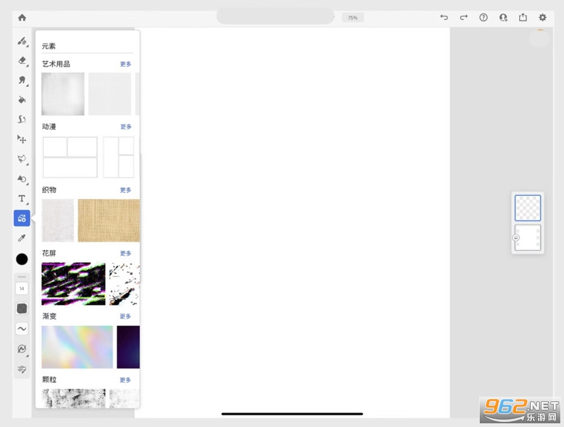Image resolution: width=564 pixels, height=427 pixels.
Task: Show more 花屏 elements
Action: 126,253
